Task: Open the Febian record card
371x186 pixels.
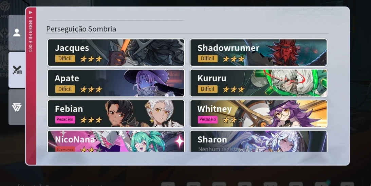Action: (116, 114)
